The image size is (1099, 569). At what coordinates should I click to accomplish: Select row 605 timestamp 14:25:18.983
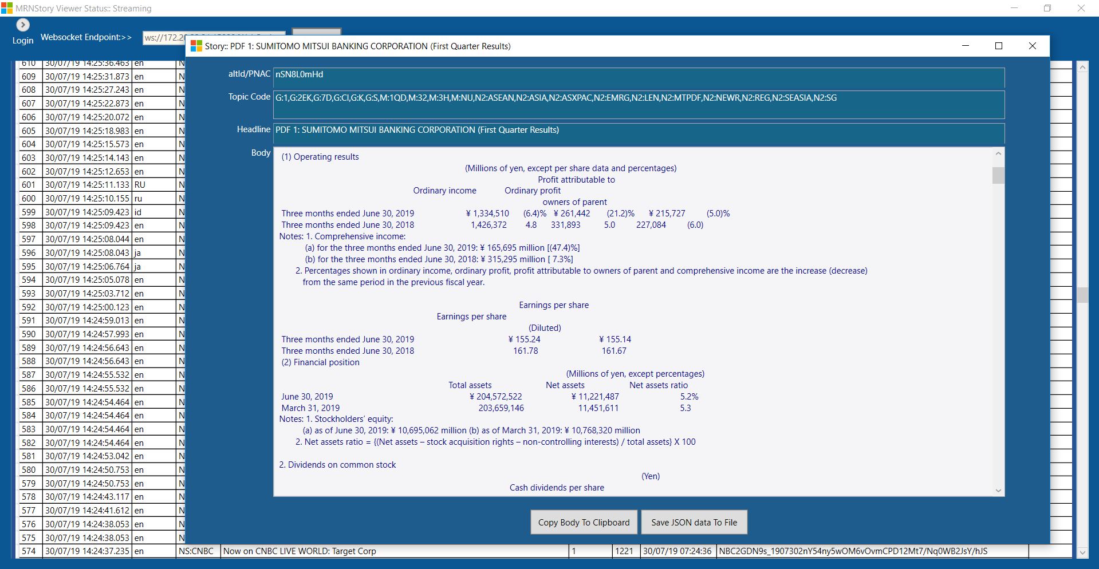pyautogui.click(x=87, y=131)
